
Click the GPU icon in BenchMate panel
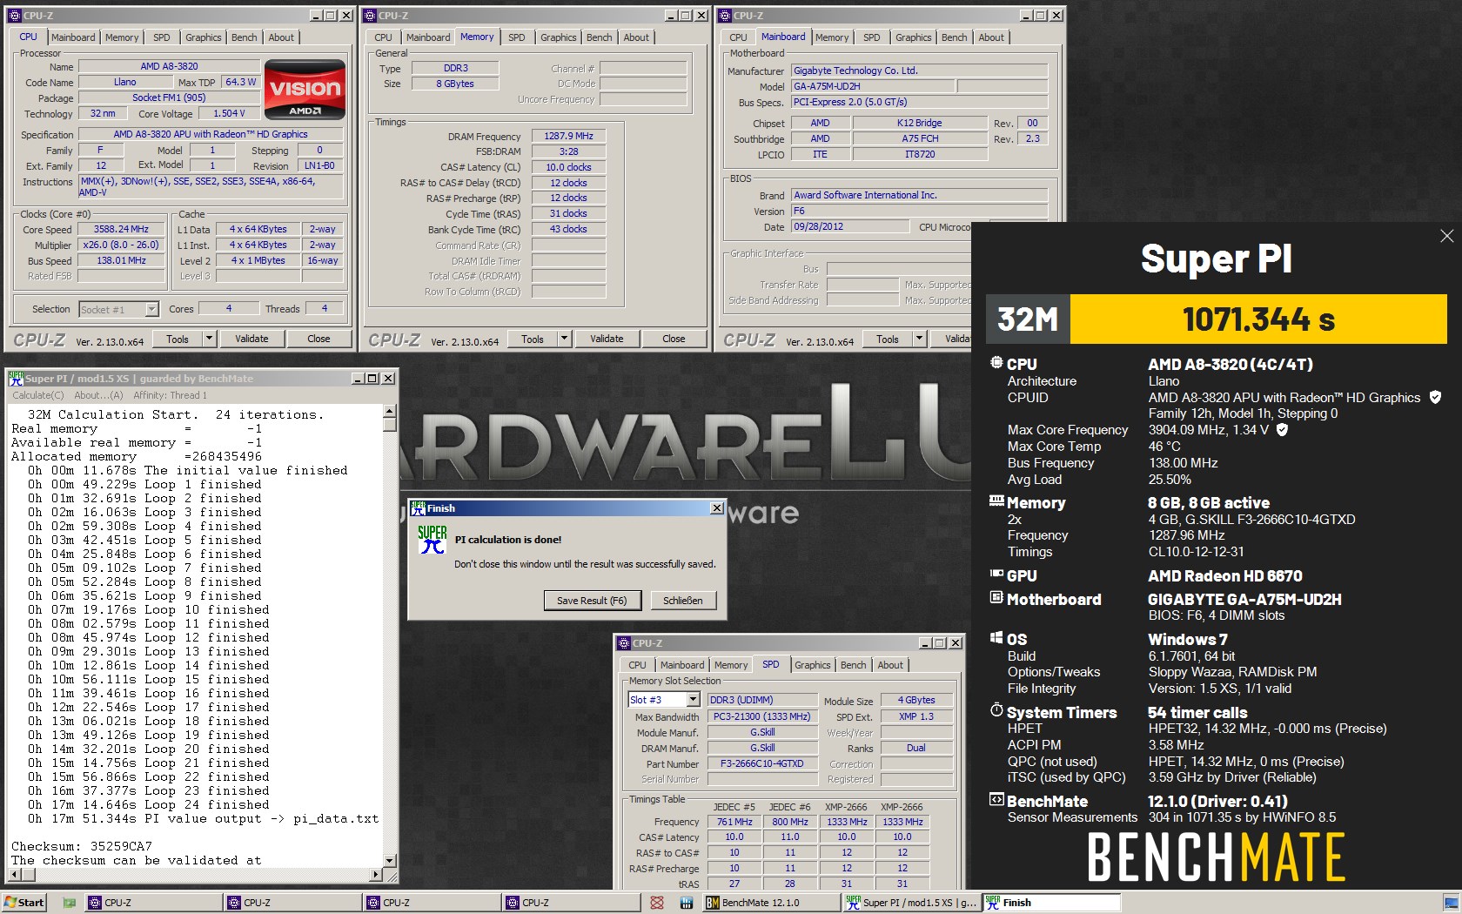[996, 575]
